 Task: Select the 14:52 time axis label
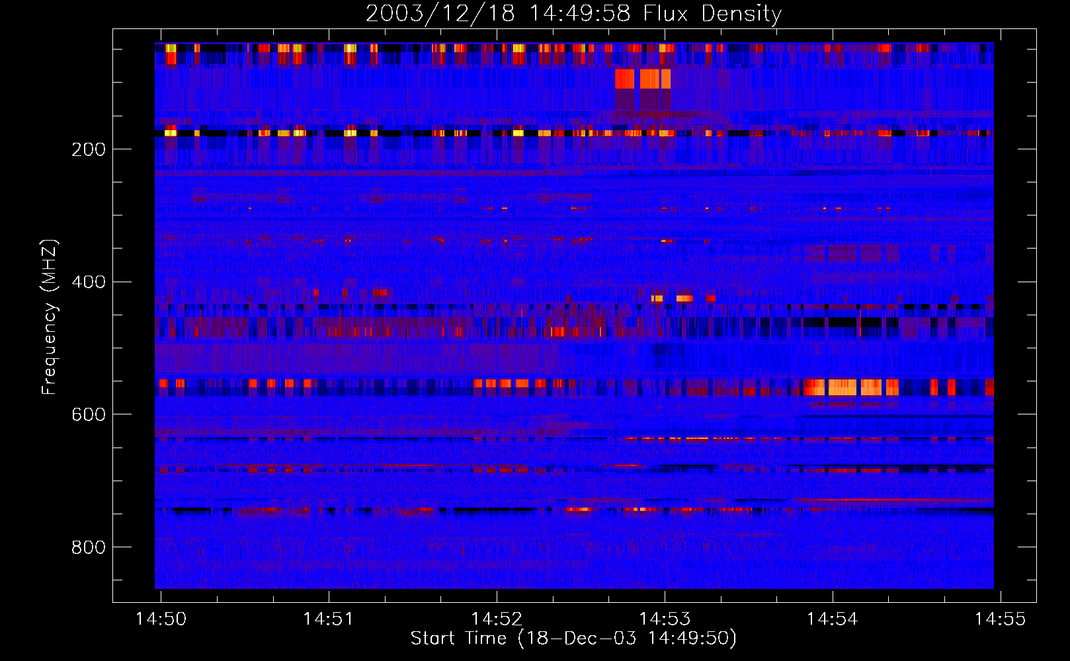click(497, 619)
